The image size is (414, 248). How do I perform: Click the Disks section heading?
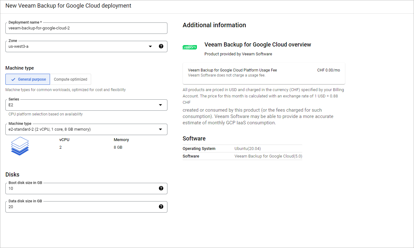tap(12, 175)
